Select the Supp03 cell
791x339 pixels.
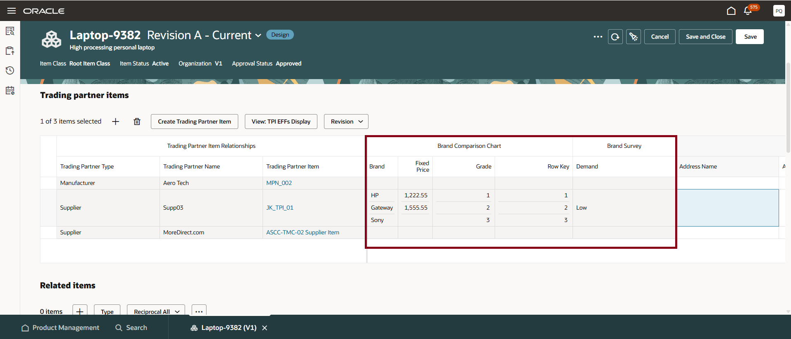coord(211,208)
